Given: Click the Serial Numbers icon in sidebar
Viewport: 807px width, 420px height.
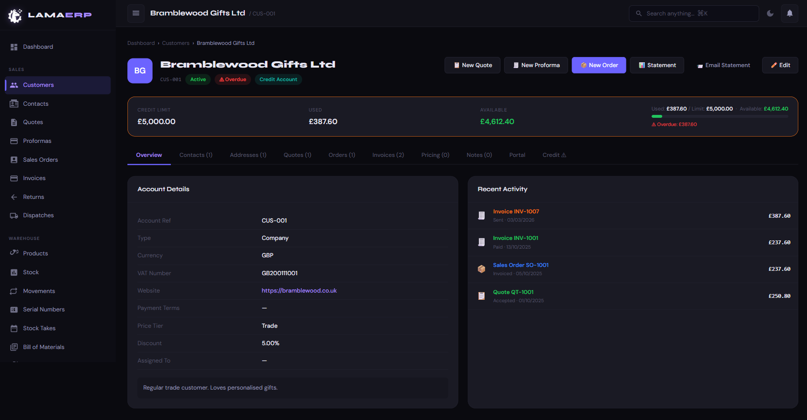Looking at the screenshot, I should pos(14,309).
